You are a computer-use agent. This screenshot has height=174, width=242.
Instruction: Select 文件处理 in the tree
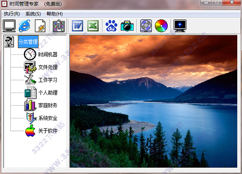[x=48, y=67]
